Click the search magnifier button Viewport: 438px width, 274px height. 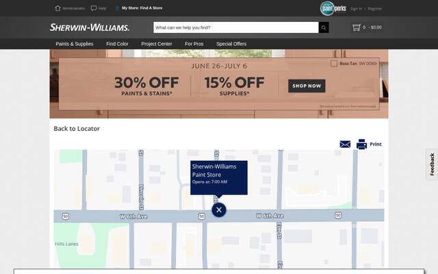[x=324, y=27]
